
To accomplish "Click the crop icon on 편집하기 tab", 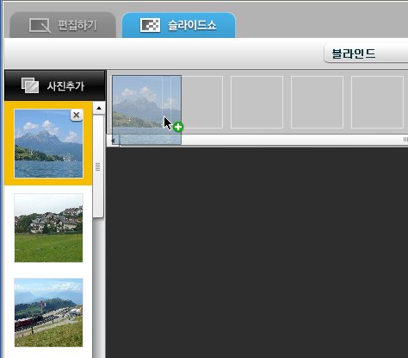I will click(x=40, y=26).
